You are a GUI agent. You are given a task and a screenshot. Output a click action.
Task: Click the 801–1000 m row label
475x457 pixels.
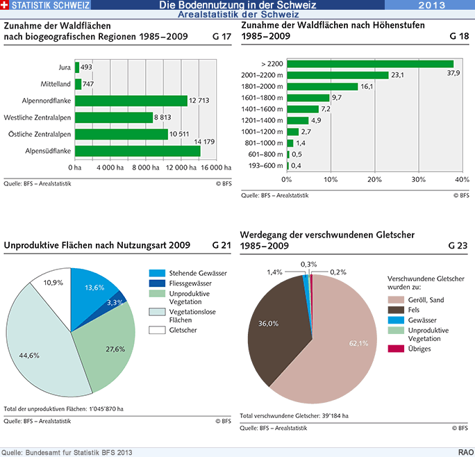tap(264, 143)
